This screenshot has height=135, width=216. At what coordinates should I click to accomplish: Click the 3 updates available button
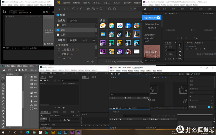coord(152,18)
